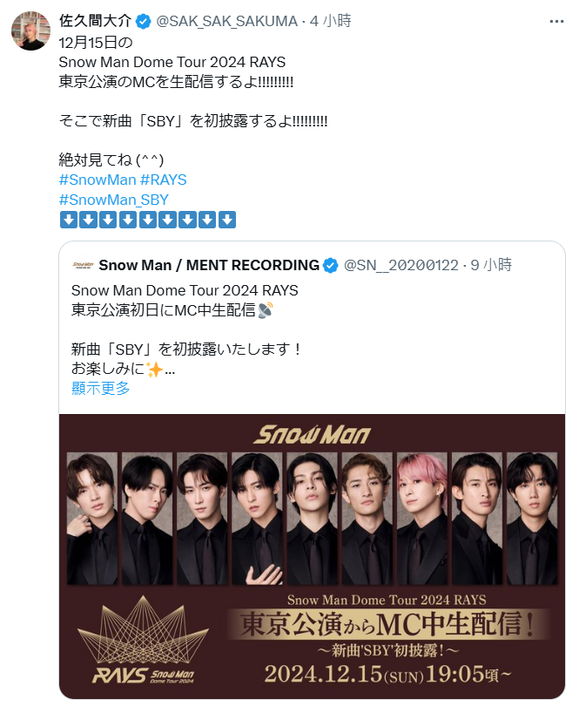Image resolution: width=579 pixels, height=706 pixels.
Task: Open the #RAYS hashtag
Action: point(164,180)
